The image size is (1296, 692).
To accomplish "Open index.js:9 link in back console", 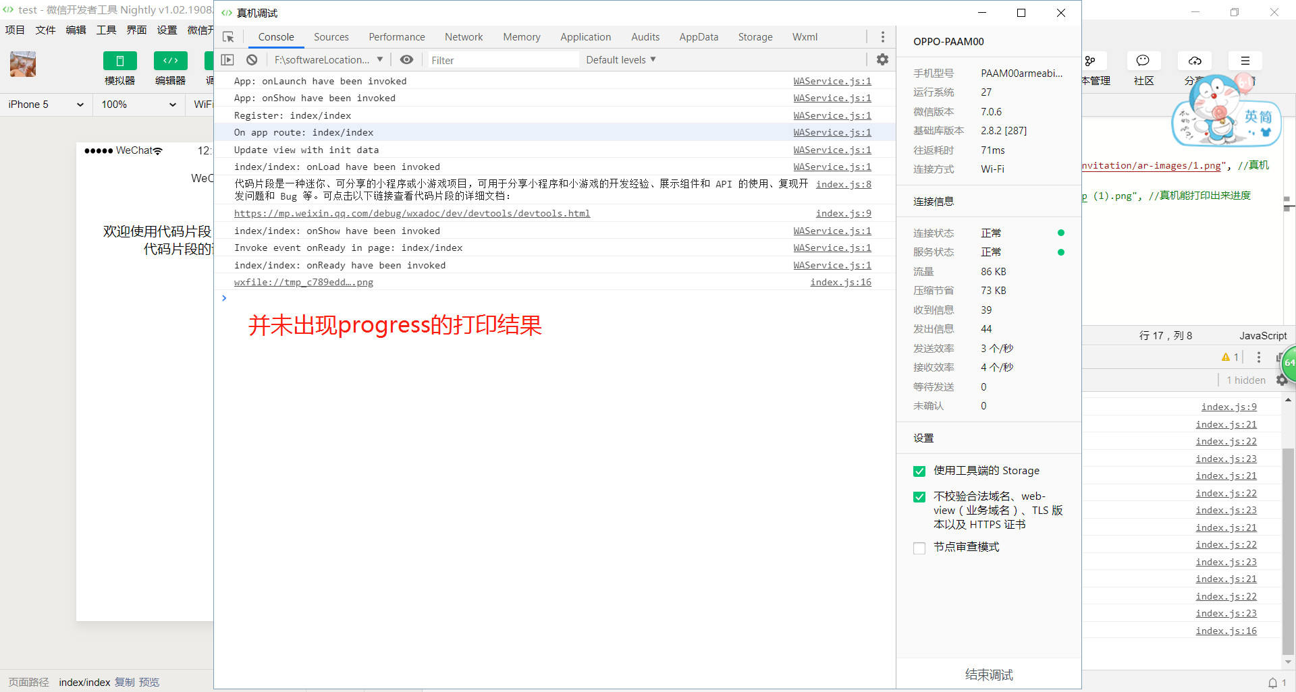I will [1228, 407].
